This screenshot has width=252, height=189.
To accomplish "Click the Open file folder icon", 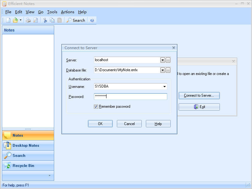I will tap(15, 20).
